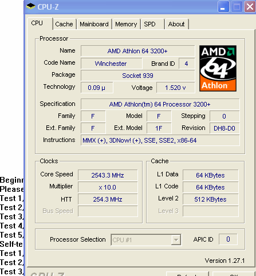The height and width of the screenshot is (276, 256).
Task: Switch to the Cache tab
Action: coord(64,24)
